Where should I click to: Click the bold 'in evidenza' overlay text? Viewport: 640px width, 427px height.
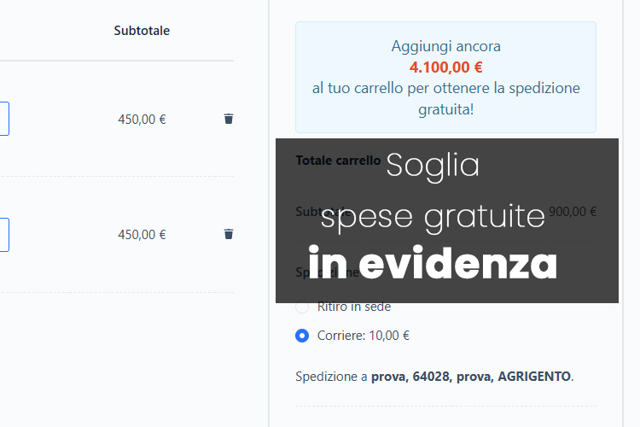point(433,265)
